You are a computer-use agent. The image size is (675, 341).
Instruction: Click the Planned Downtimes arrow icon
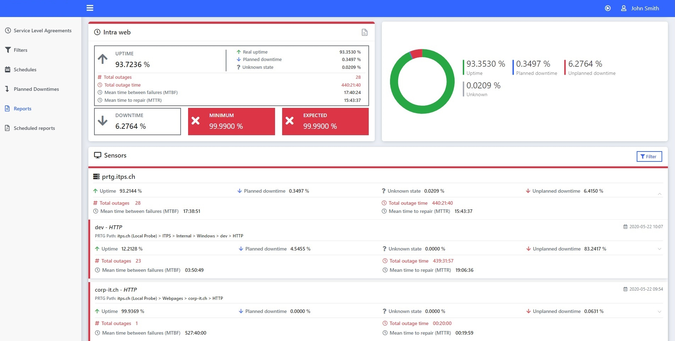click(7, 89)
